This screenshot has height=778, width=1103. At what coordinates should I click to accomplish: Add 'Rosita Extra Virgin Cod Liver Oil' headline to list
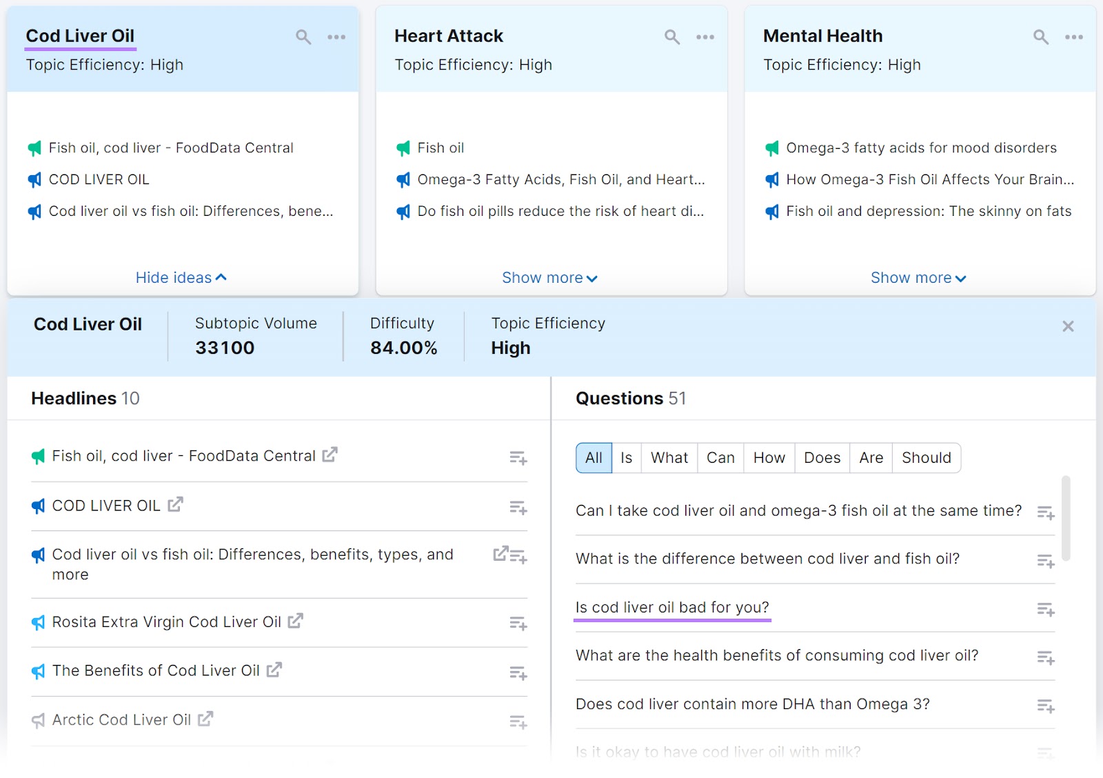[x=518, y=624]
